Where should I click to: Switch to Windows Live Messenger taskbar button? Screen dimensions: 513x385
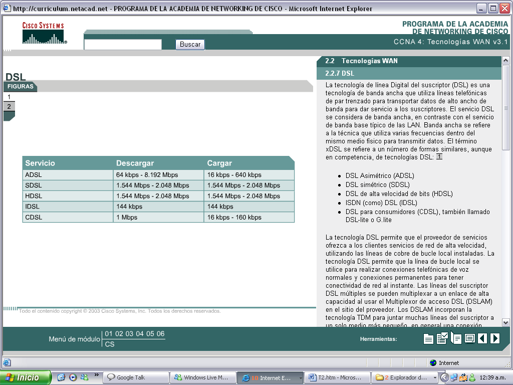coord(203,377)
